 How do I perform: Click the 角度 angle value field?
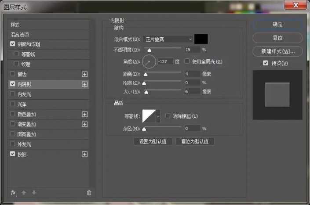[165, 61]
